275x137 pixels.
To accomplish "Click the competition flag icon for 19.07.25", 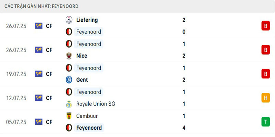I will click(x=38, y=74).
